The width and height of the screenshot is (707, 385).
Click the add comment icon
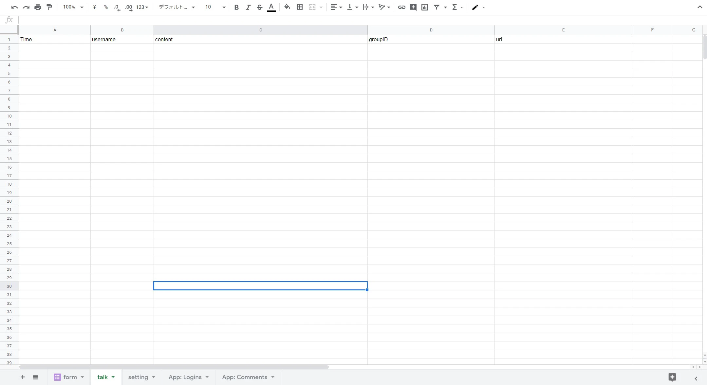click(x=413, y=7)
